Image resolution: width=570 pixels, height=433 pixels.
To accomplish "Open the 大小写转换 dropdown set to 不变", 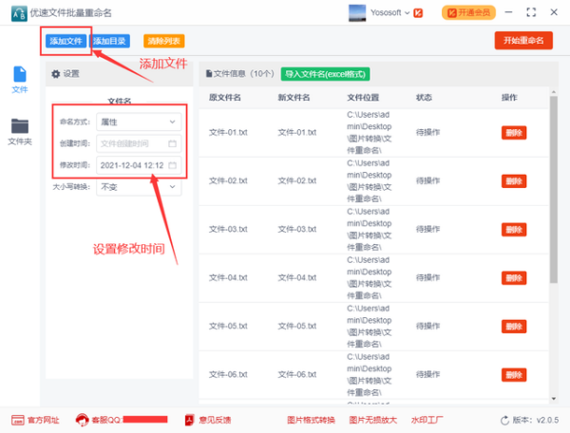I will click(x=139, y=187).
